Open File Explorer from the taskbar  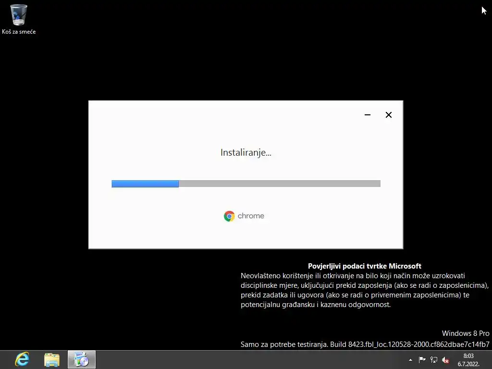click(x=52, y=359)
